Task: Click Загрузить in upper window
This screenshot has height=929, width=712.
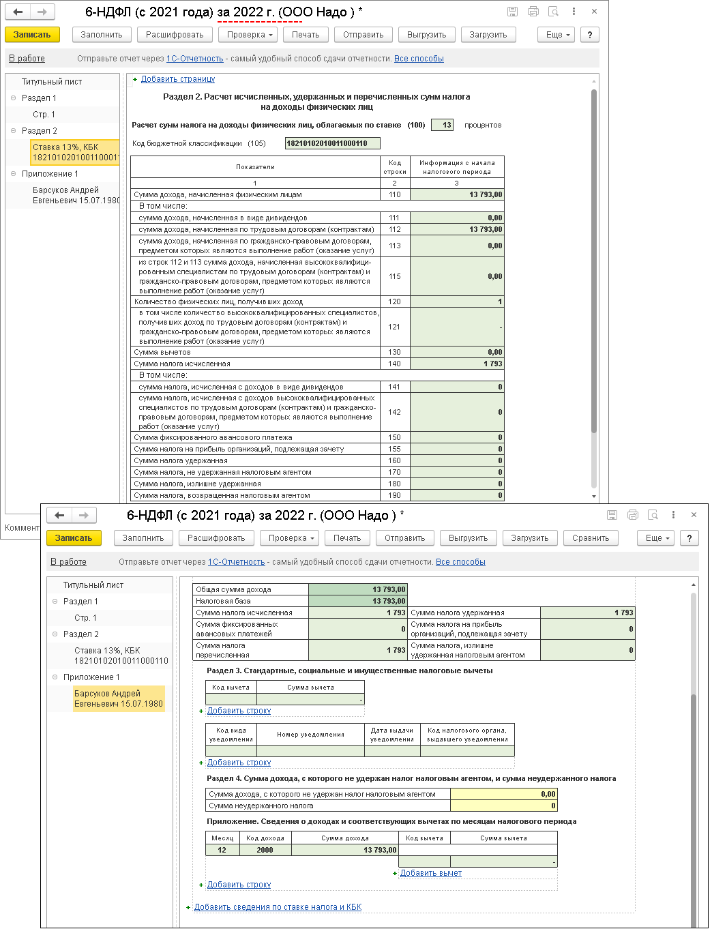Action: tap(488, 35)
